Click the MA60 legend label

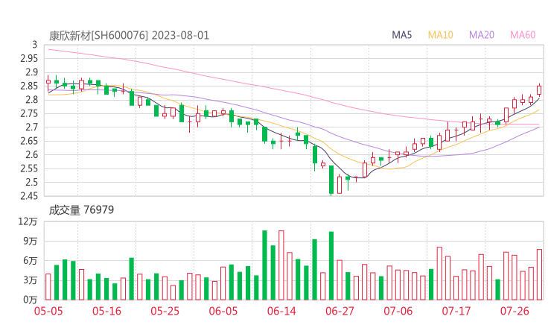coord(523,35)
